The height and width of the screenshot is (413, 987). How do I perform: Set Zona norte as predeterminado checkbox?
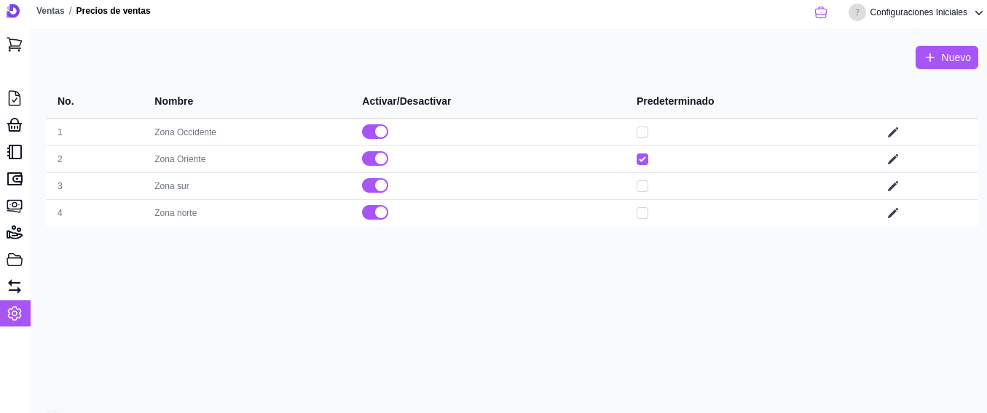click(x=642, y=213)
